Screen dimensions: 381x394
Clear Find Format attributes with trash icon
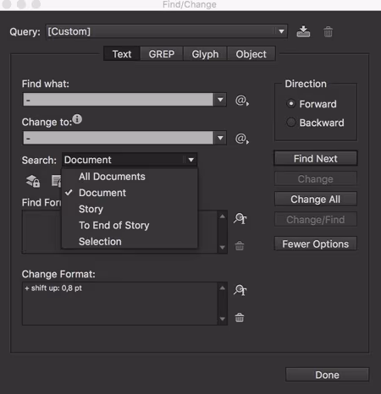click(240, 245)
